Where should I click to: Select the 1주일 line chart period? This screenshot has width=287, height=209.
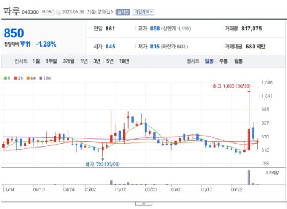(x=51, y=61)
